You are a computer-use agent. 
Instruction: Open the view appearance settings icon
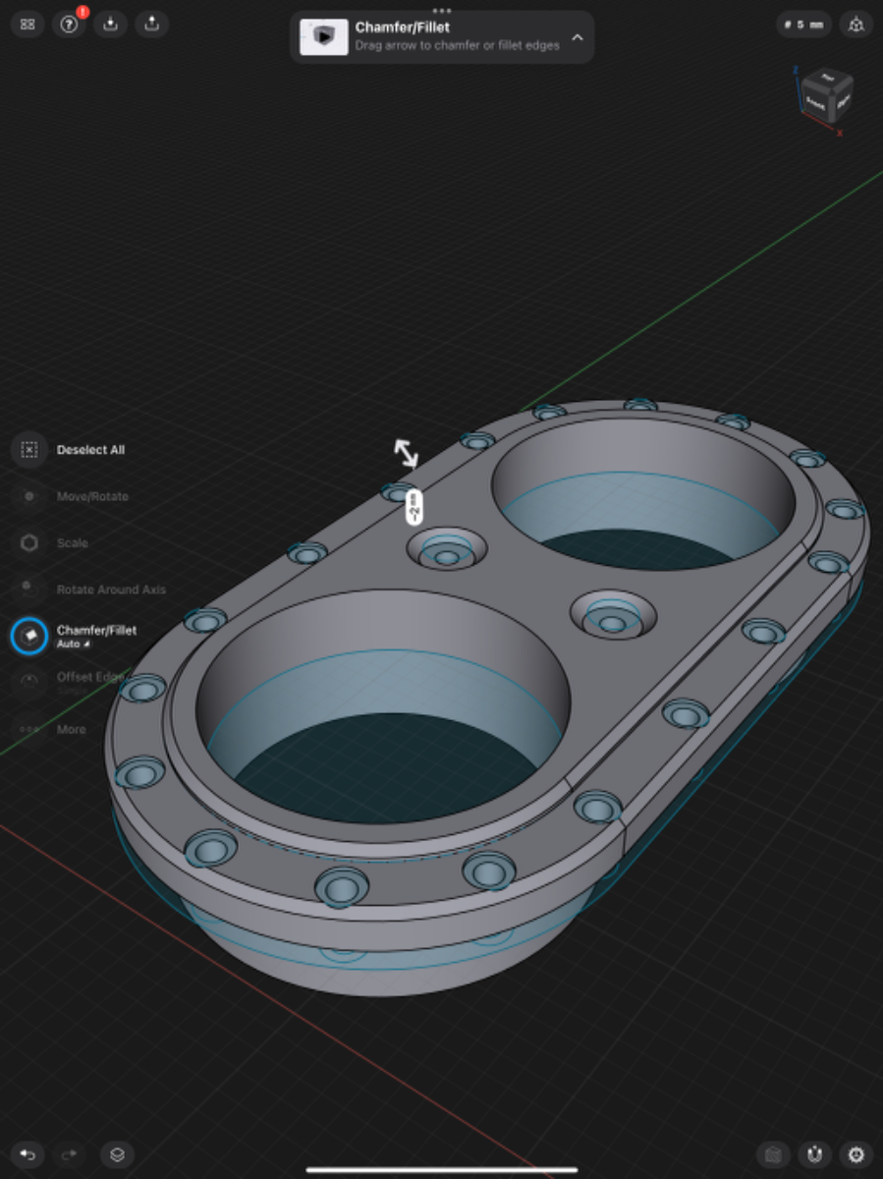pyautogui.click(x=856, y=25)
